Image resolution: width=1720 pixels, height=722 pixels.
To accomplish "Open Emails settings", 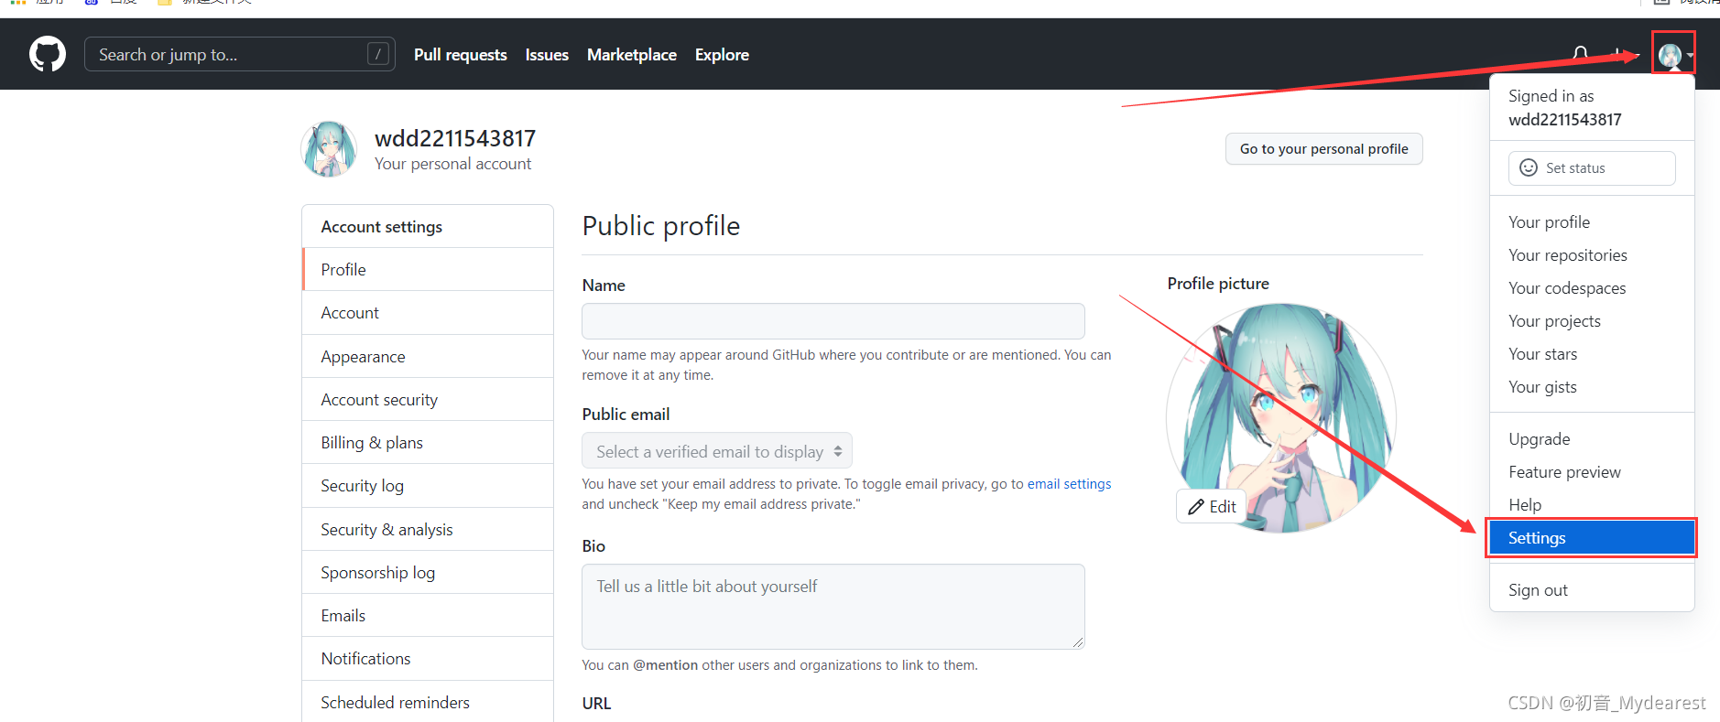I will coord(428,616).
